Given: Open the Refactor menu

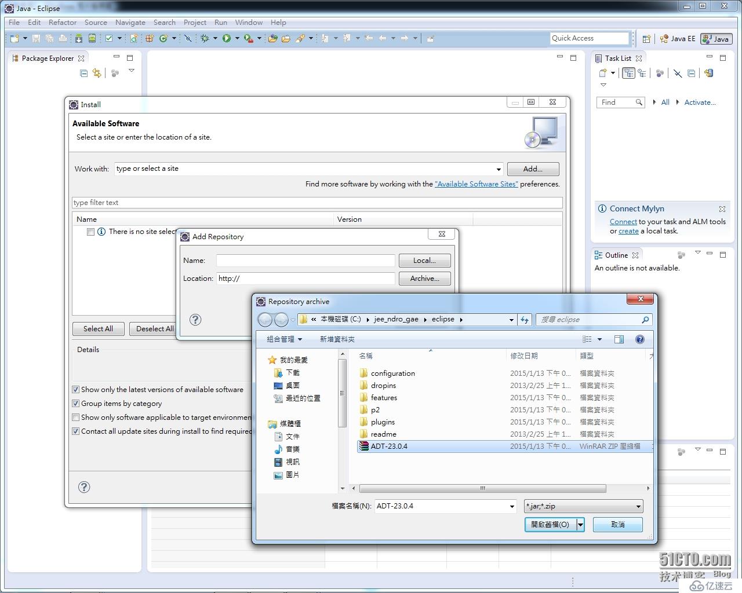Looking at the screenshot, I should coord(63,23).
